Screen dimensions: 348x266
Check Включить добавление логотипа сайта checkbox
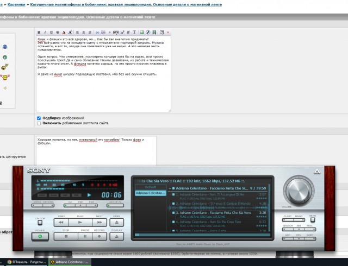(x=39, y=123)
